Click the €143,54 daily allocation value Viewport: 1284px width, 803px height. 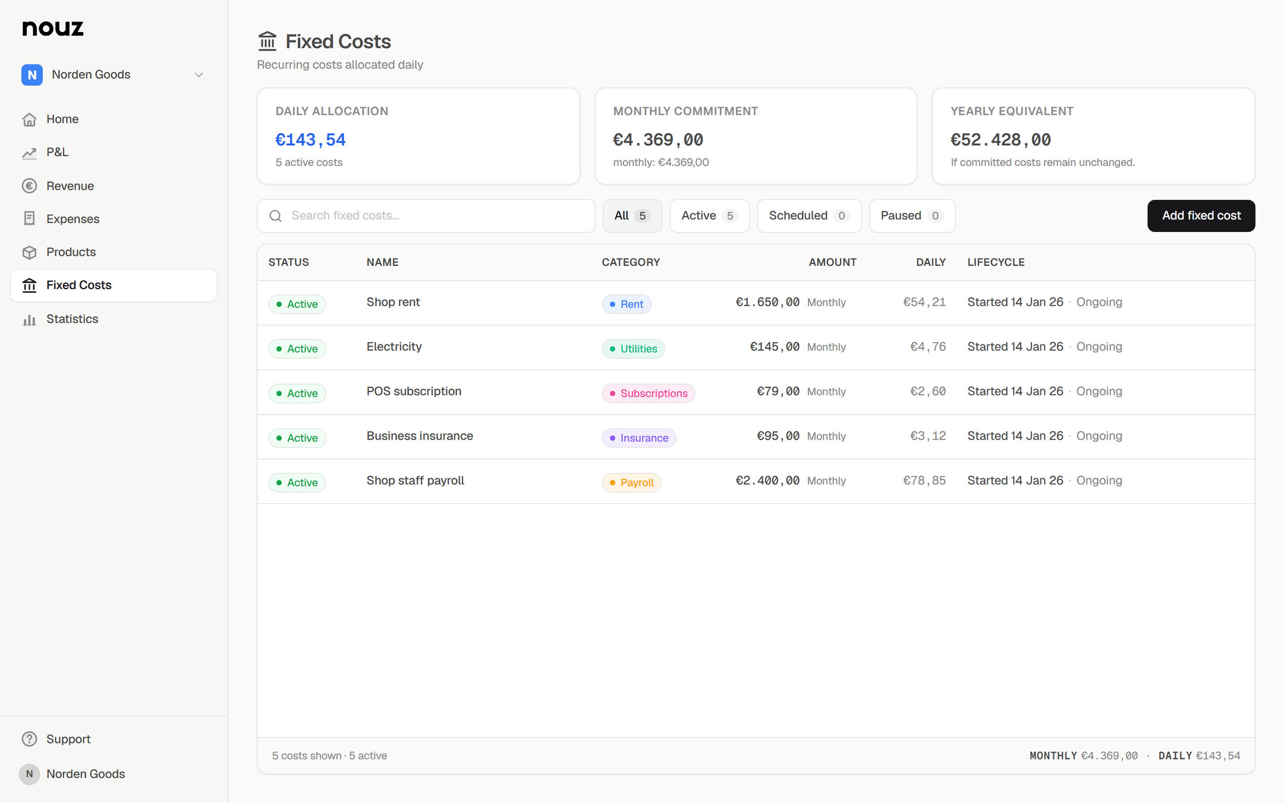pos(310,140)
